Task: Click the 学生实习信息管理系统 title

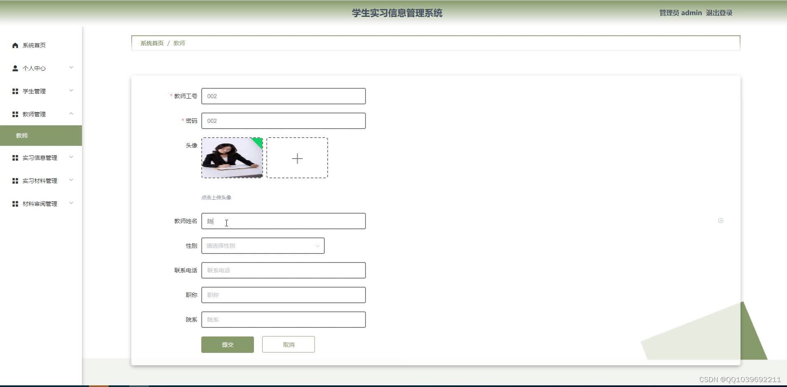Action: click(397, 13)
